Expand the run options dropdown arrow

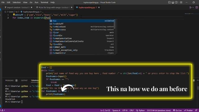[193, 7]
